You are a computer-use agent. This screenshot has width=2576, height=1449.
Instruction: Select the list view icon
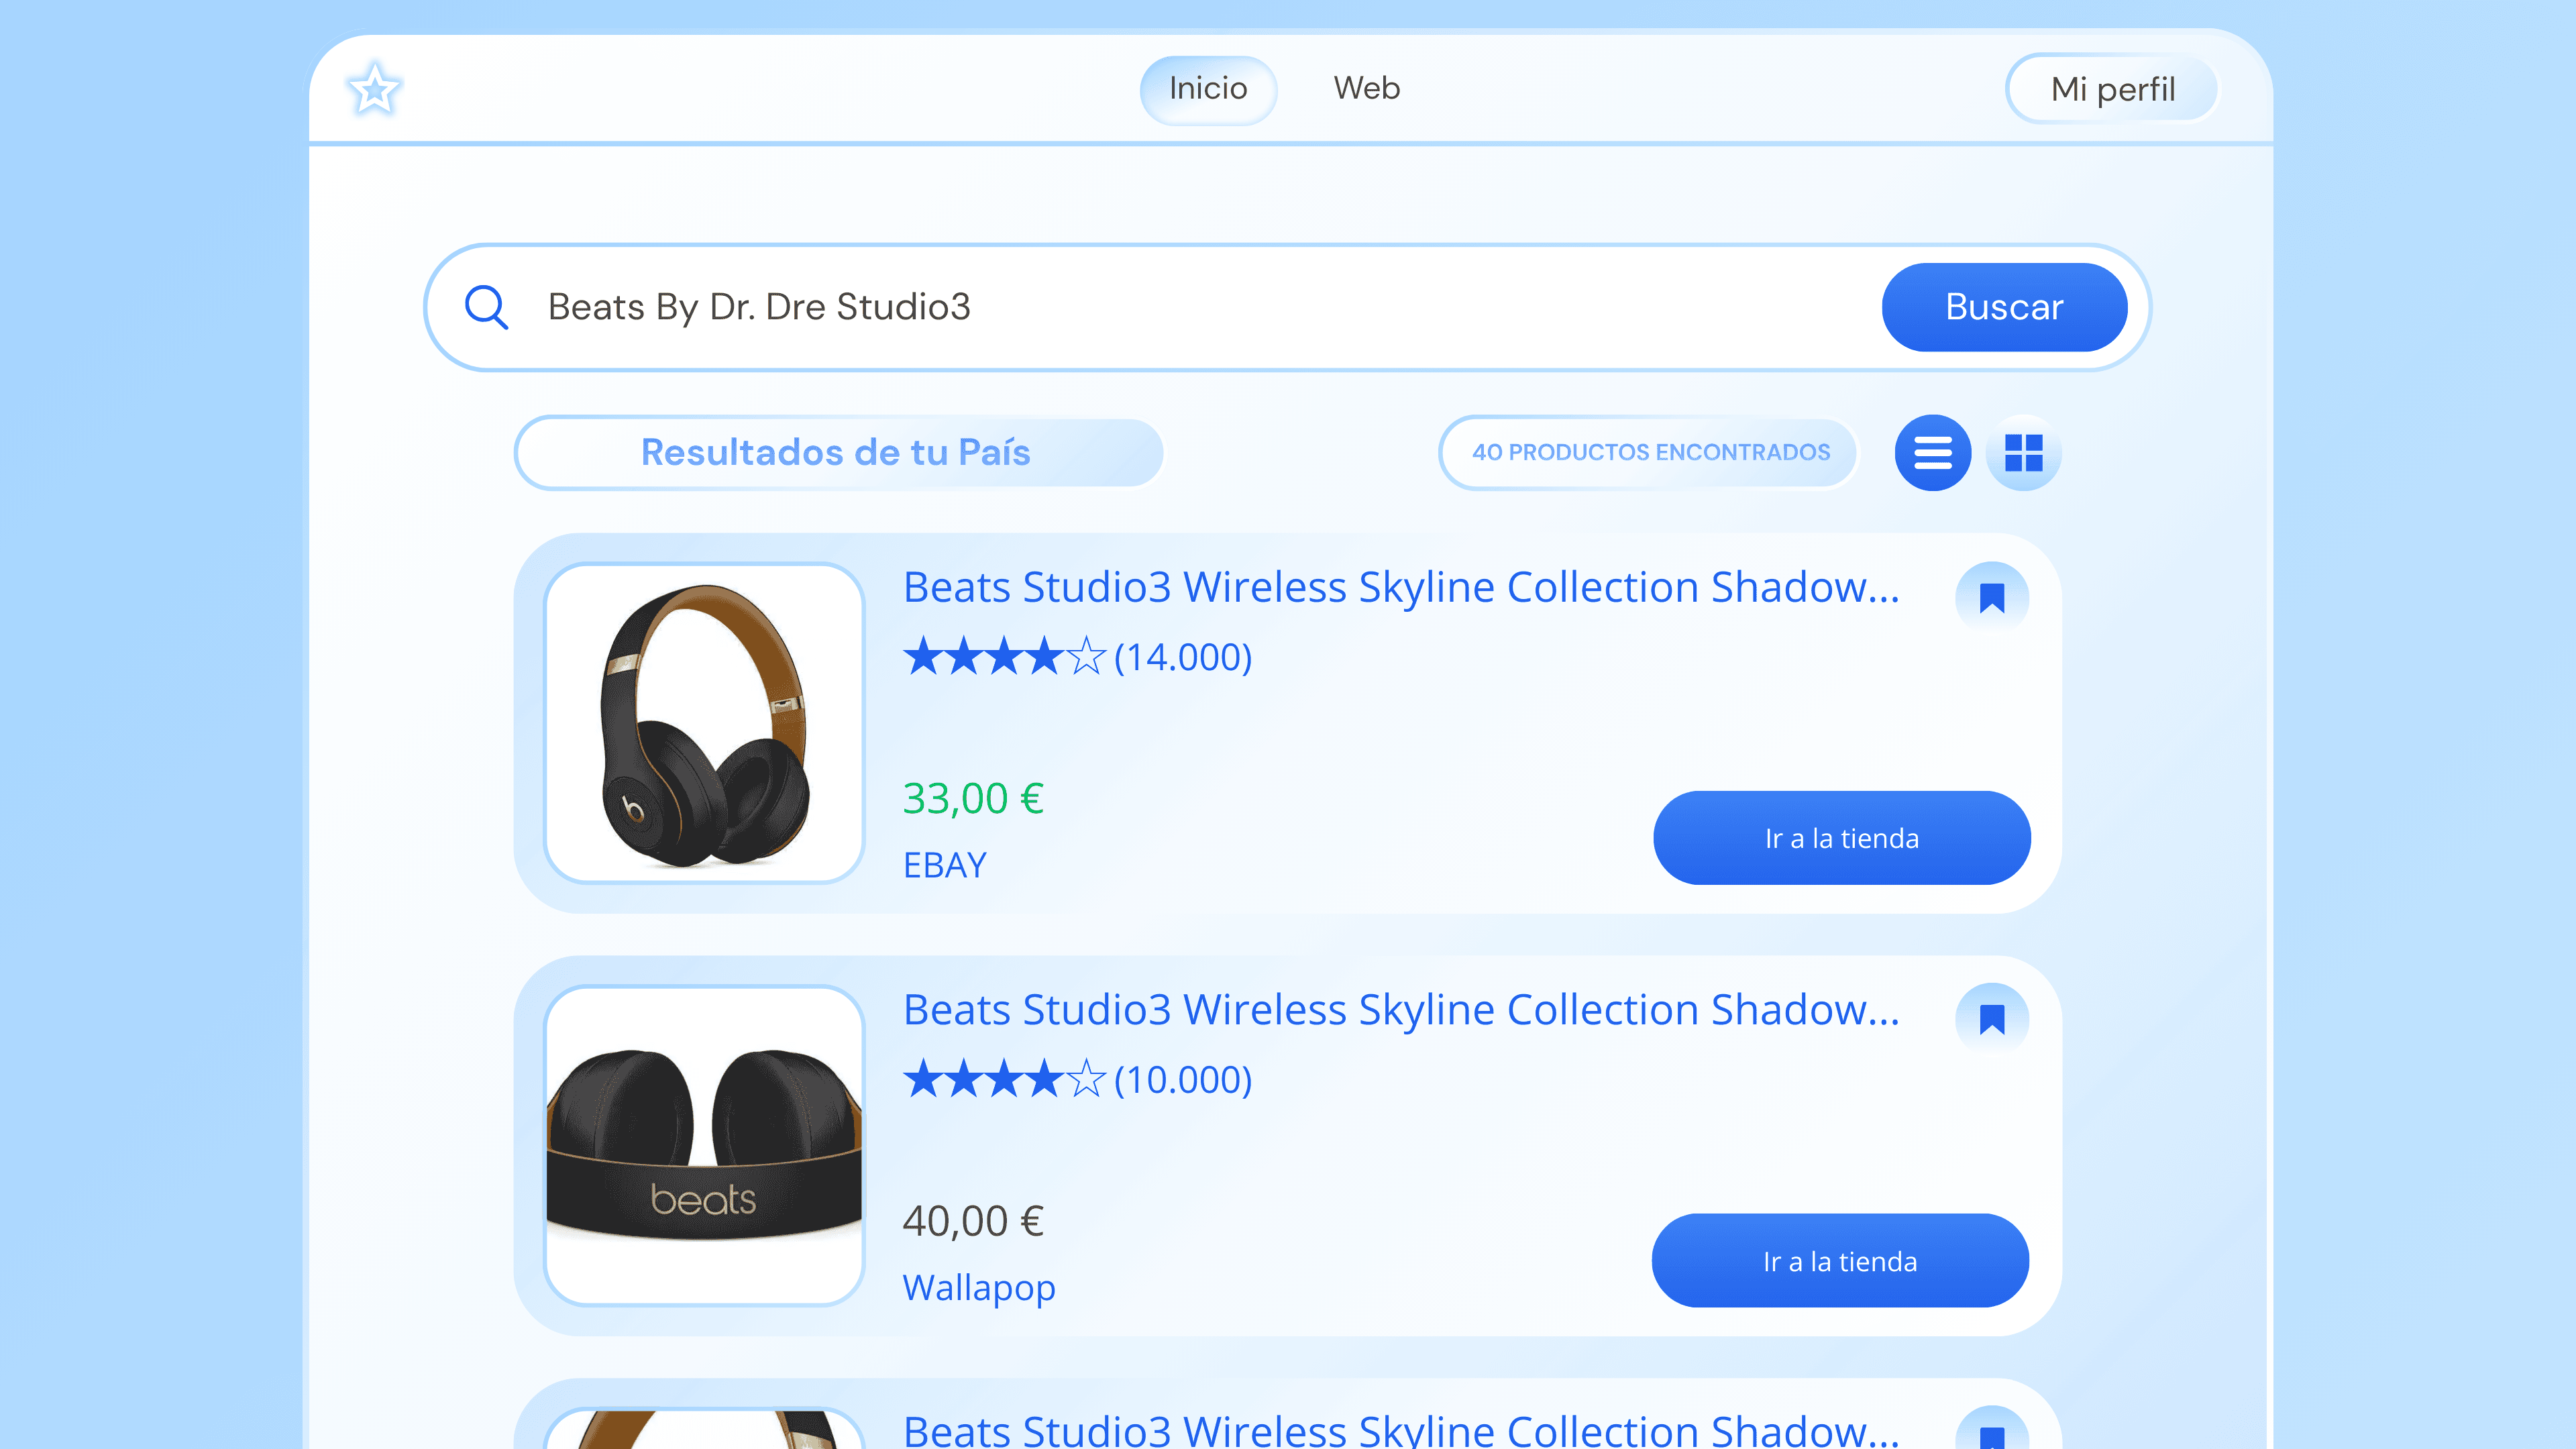(x=1932, y=452)
